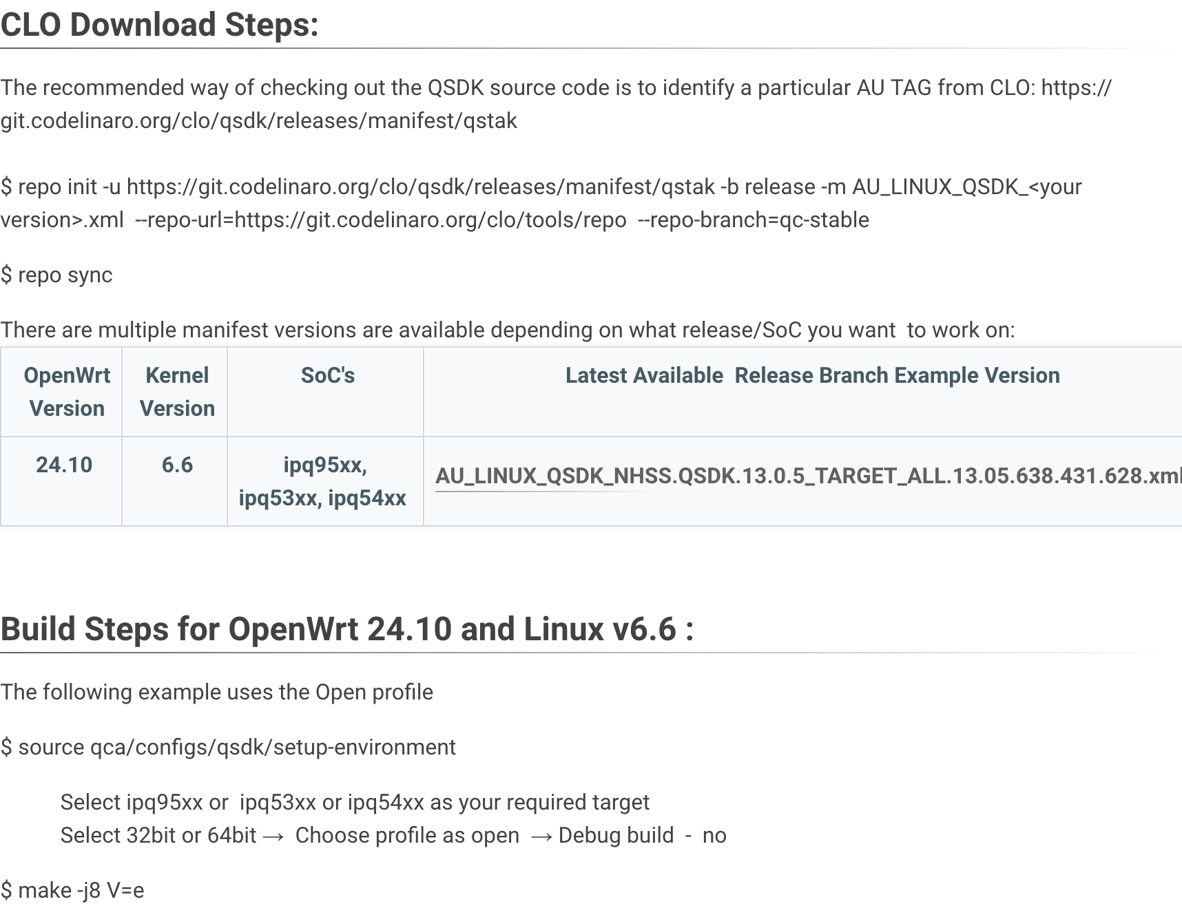Click 'The following example uses the Open profile'
Viewport: 1182px width, 917px height.
click(x=216, y=692)
